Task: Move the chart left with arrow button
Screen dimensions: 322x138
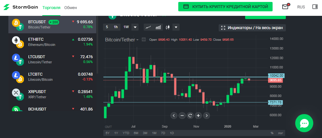Action: 174,116
